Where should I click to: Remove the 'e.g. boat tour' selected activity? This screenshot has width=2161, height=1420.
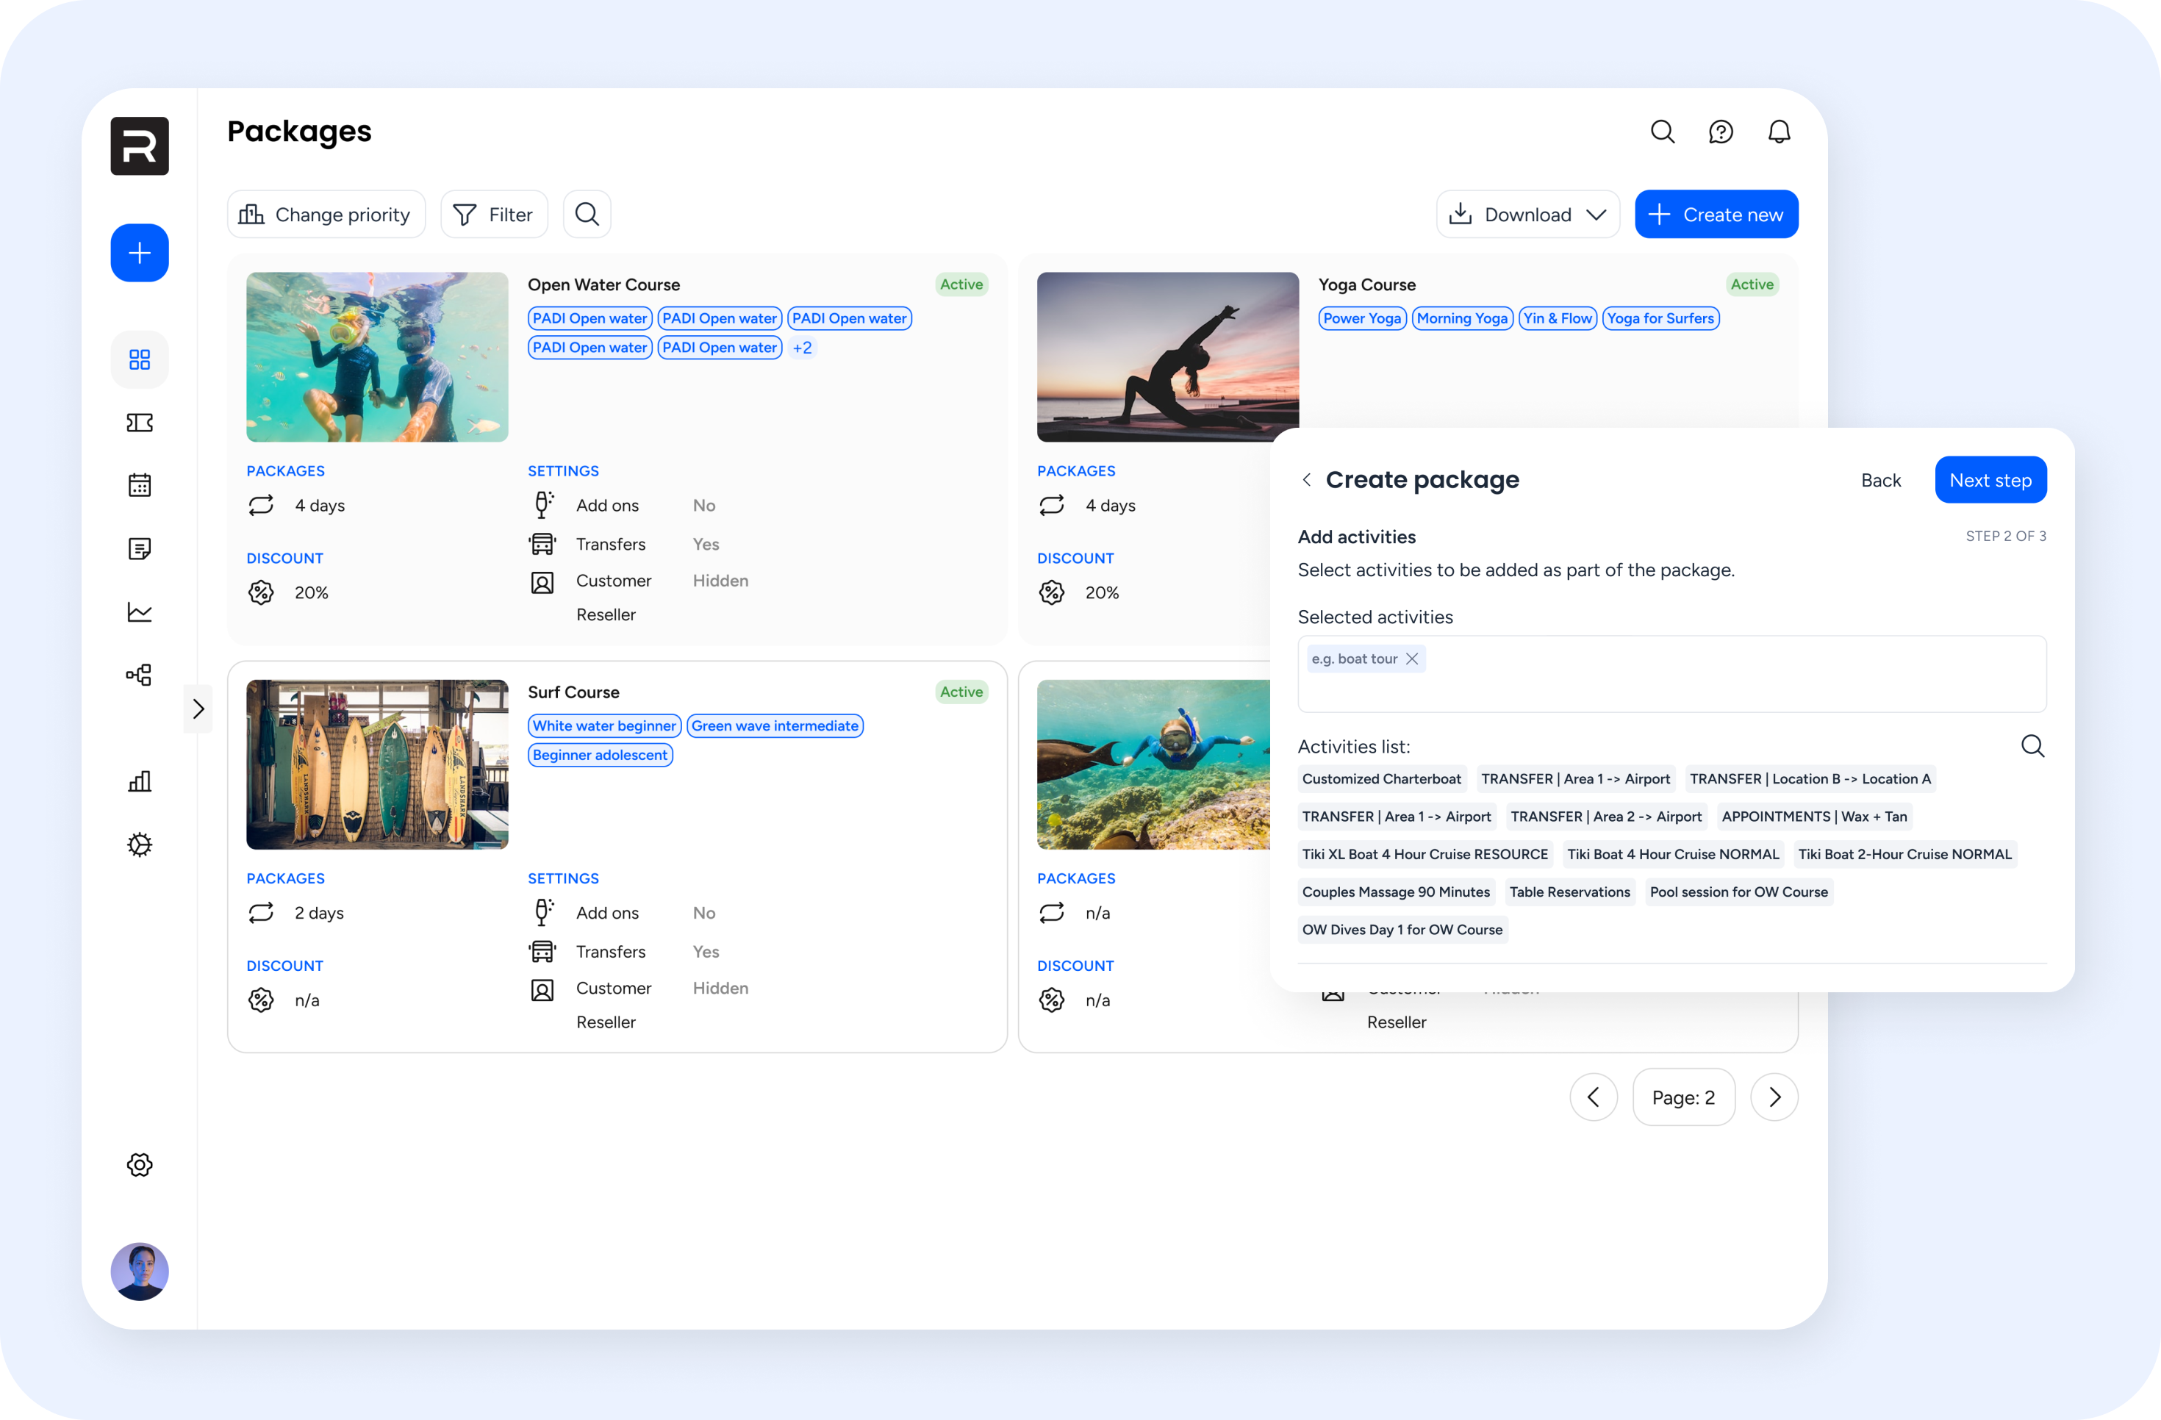pyautogui.click(x=1412, y=659)
